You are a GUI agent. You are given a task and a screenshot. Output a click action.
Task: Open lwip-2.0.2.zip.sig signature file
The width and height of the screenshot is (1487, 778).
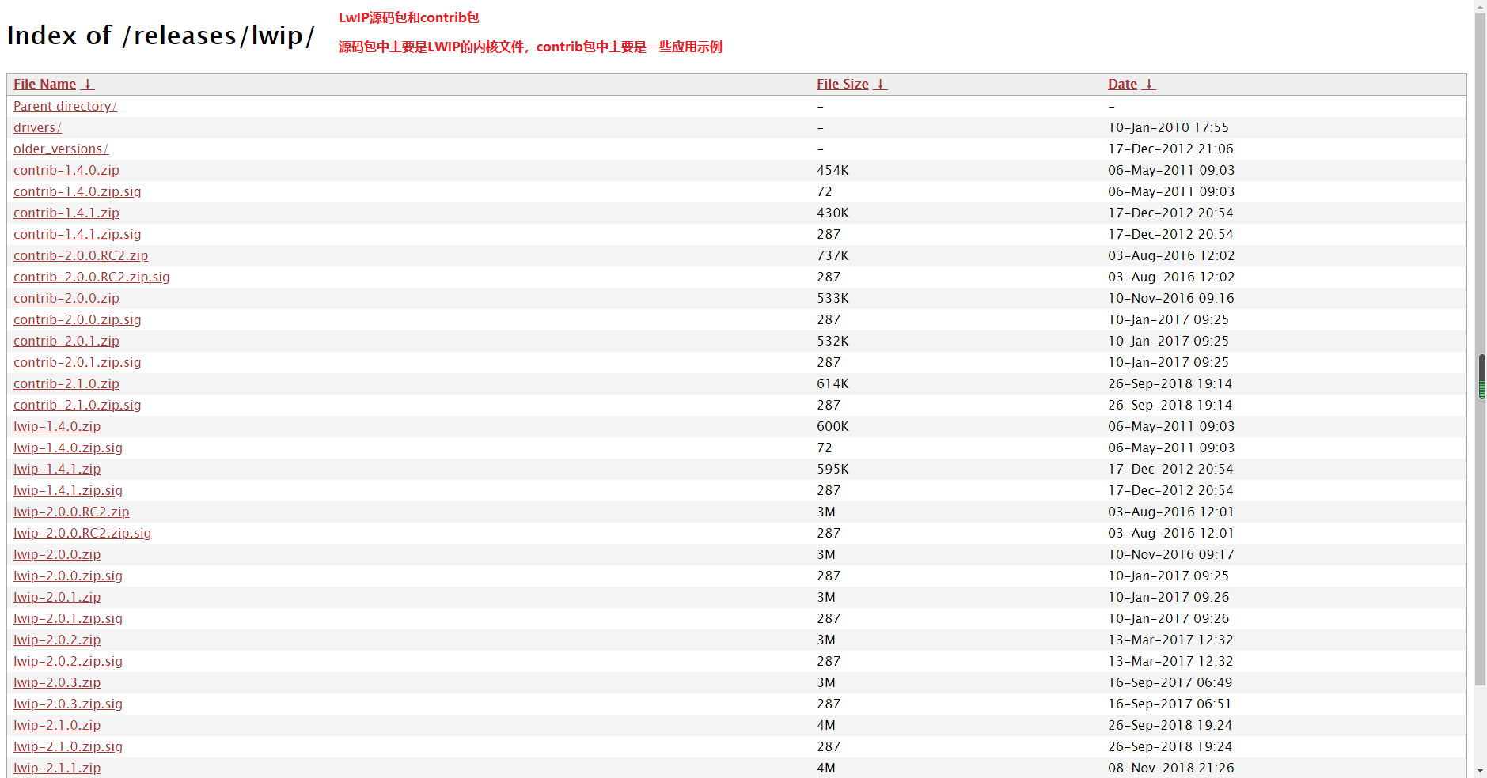(x=68, y=661)
